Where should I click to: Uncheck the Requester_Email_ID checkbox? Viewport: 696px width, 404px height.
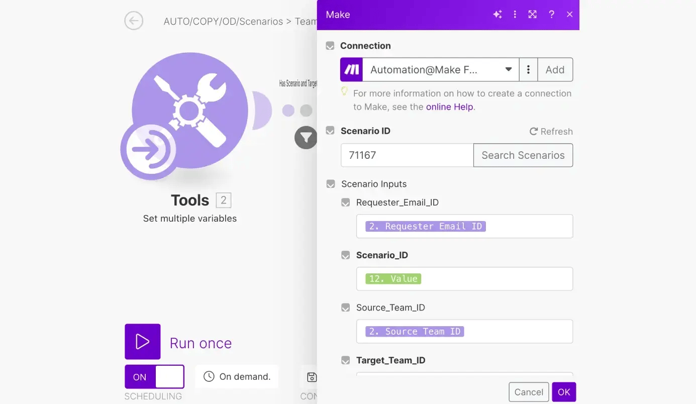[x=346, y=203]
